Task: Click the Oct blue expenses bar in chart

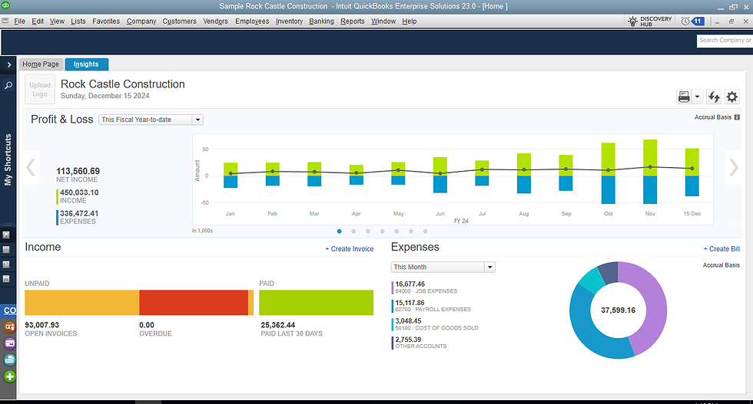Action: [608, 189]
